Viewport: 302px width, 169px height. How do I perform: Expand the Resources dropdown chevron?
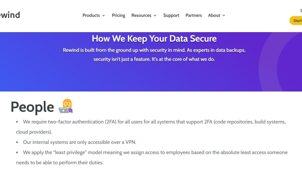tap(155, 16)
